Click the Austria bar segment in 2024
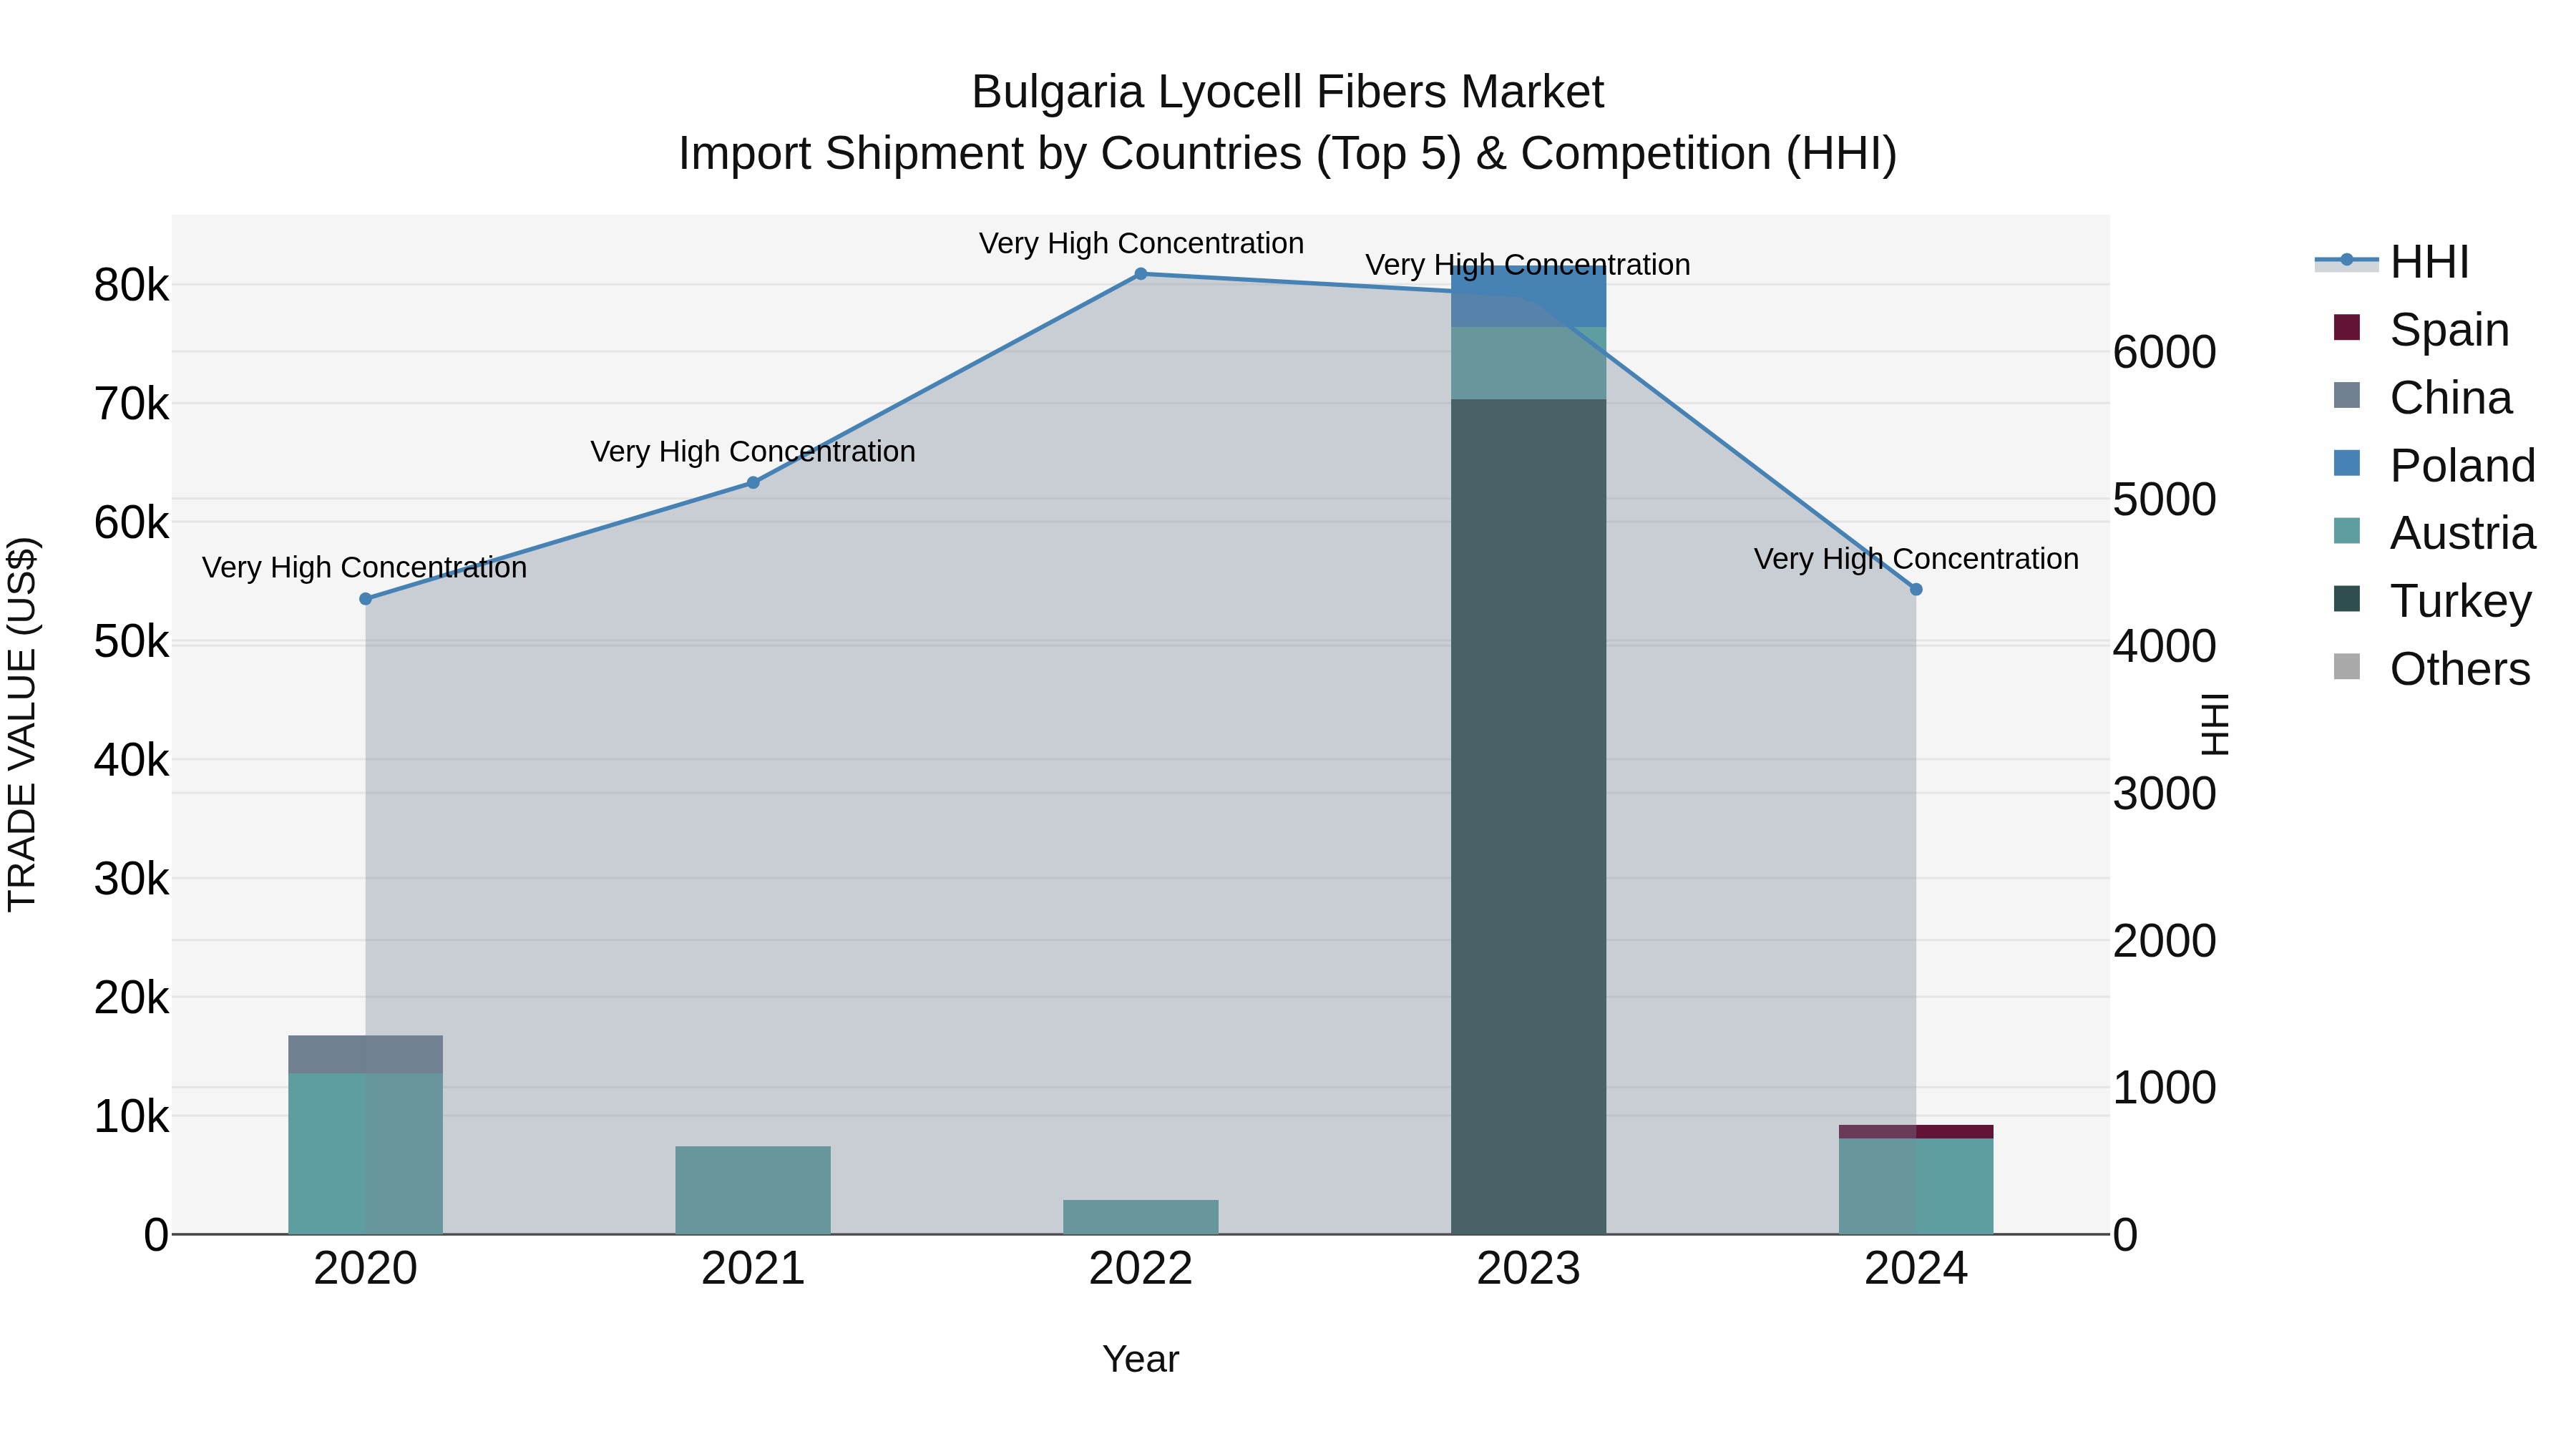 coord(1916,1187)
